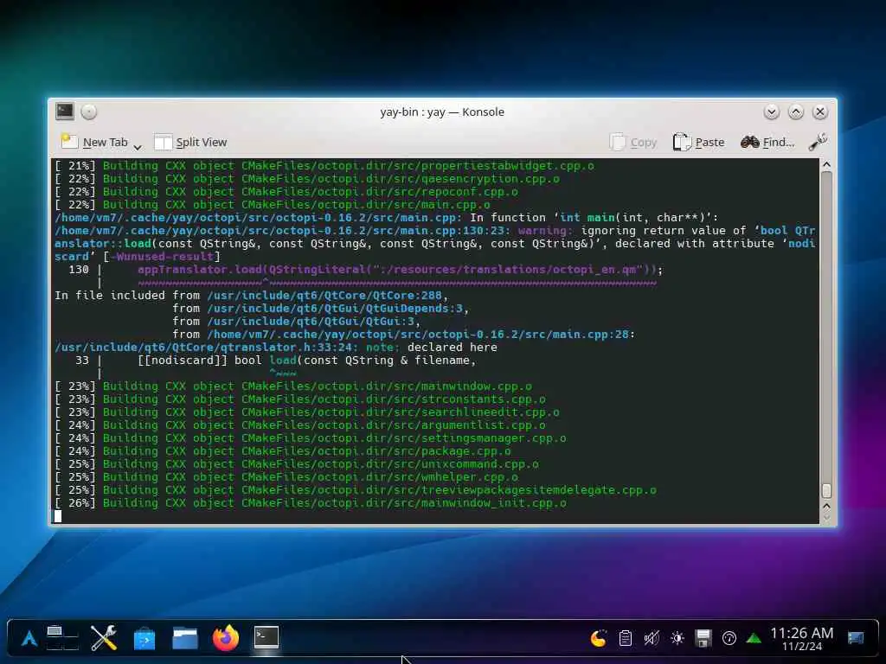Screen dimensions: 886x664
Task: Minimize the Konsole window
Action: 771,112
